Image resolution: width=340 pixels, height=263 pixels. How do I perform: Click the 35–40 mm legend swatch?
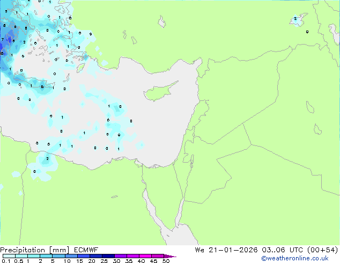pos(132,256)
